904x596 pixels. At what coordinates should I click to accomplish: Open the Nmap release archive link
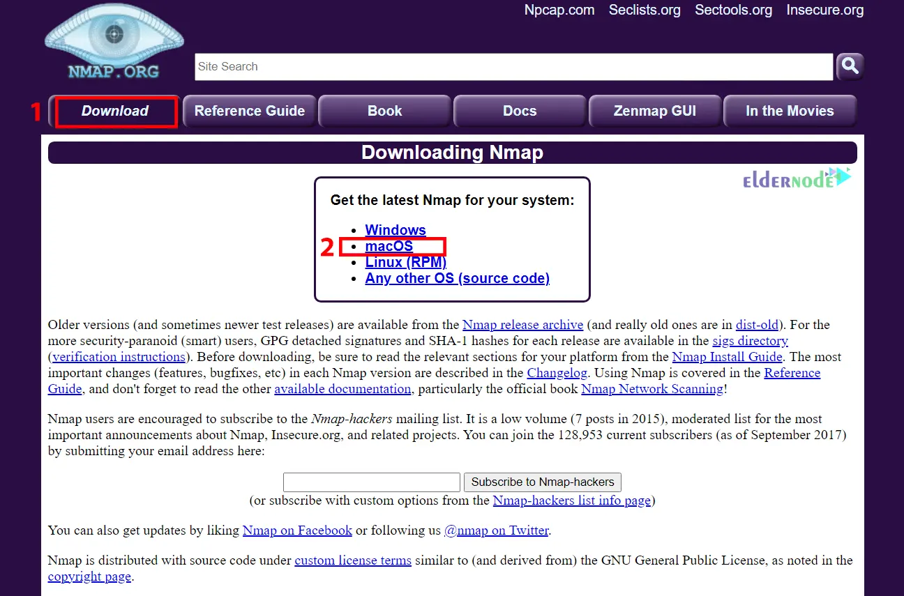coord(522,325)
